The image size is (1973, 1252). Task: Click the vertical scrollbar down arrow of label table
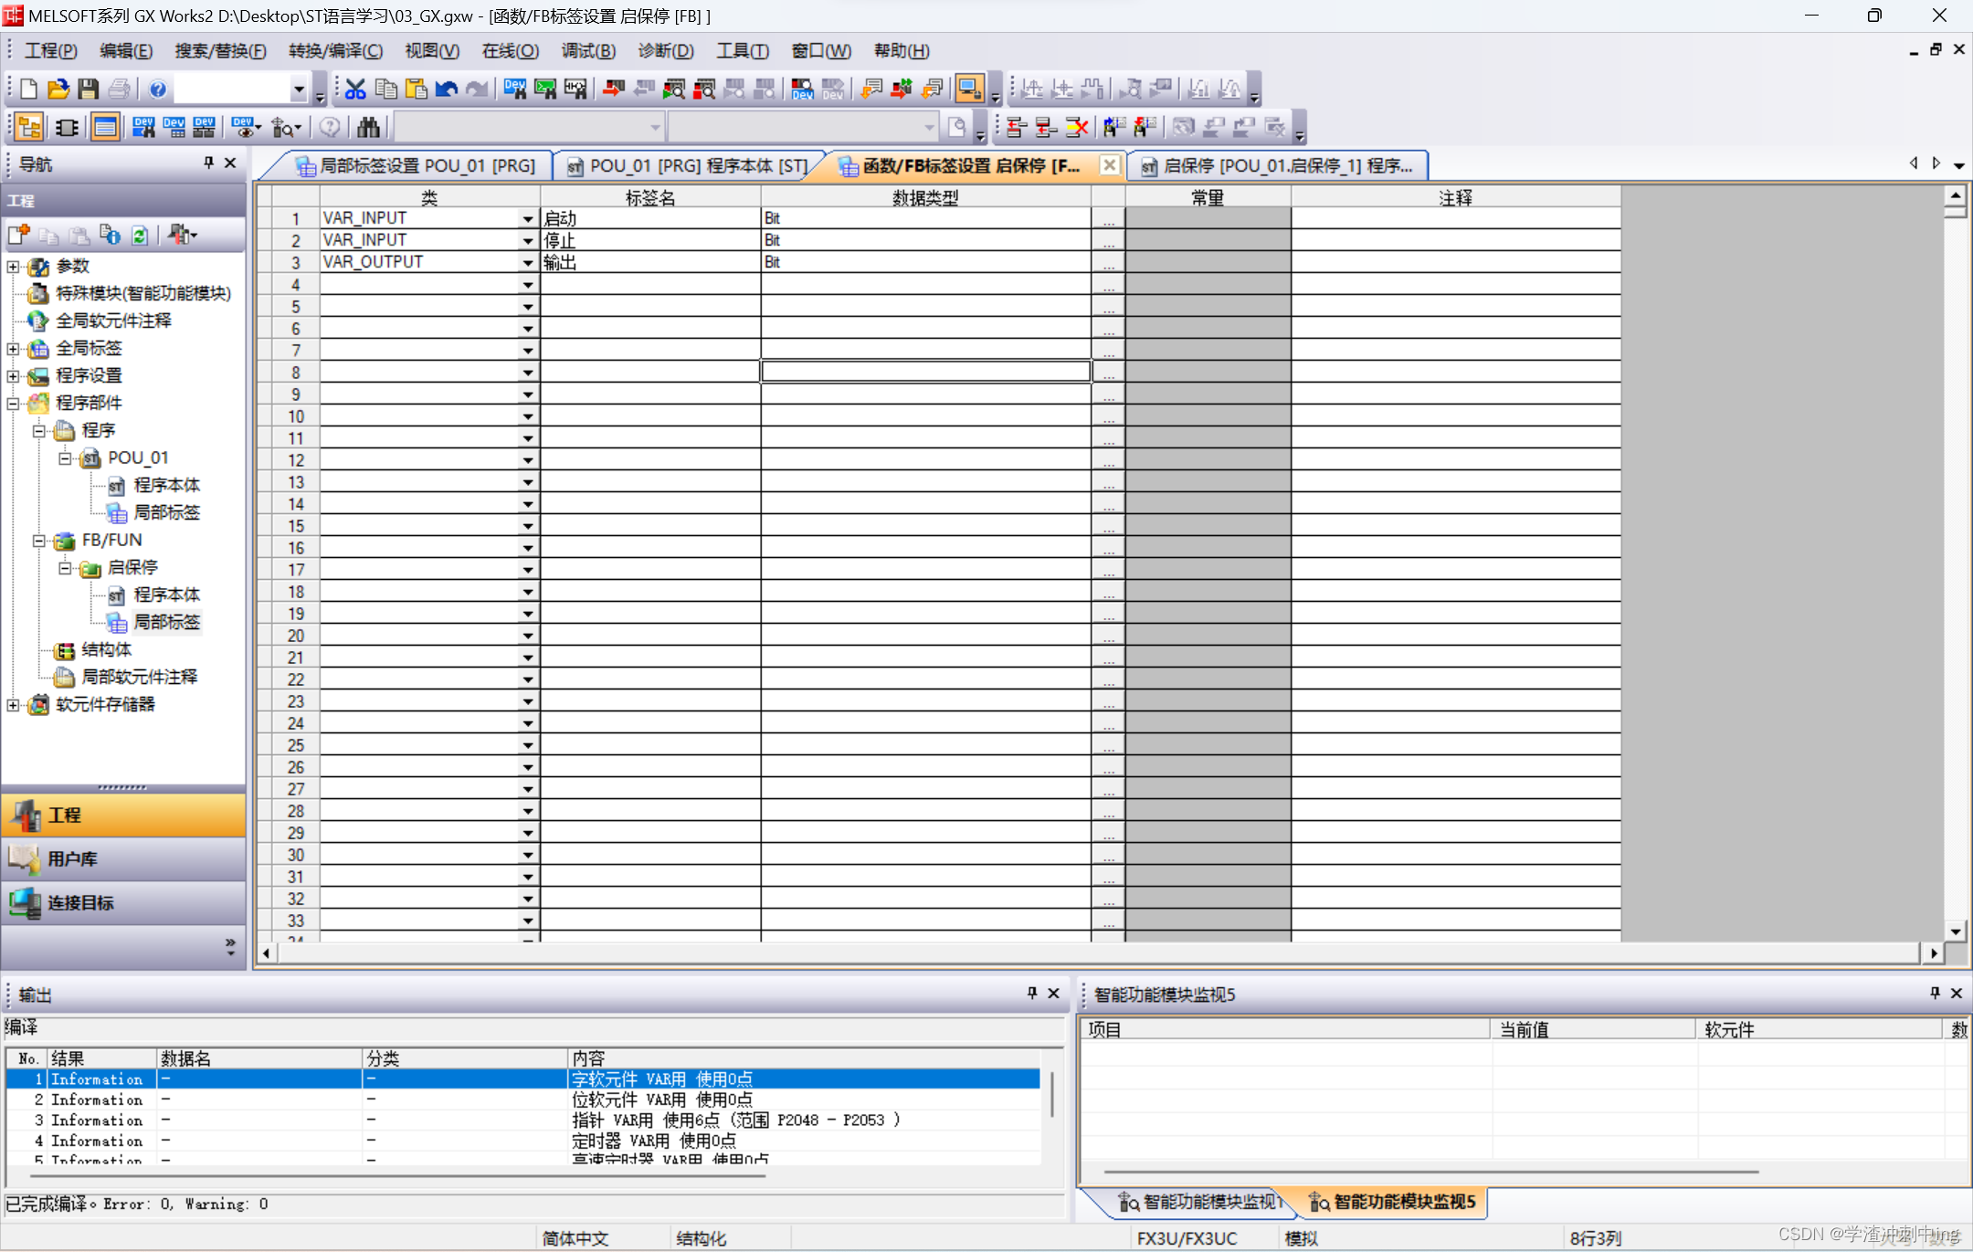(1956, 931)
